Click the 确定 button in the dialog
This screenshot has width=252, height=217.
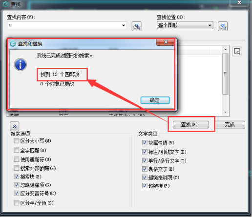pyautogui.click(x=155, y=100)
